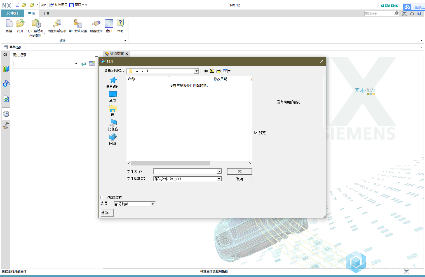
Task: Enable Touch Mode (触控模式) in ribbon
Action: [x=96, y=26]
